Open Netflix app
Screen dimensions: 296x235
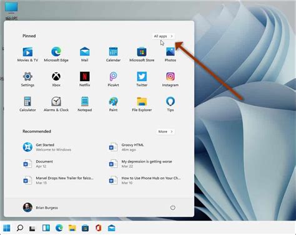tap(84, 79)
